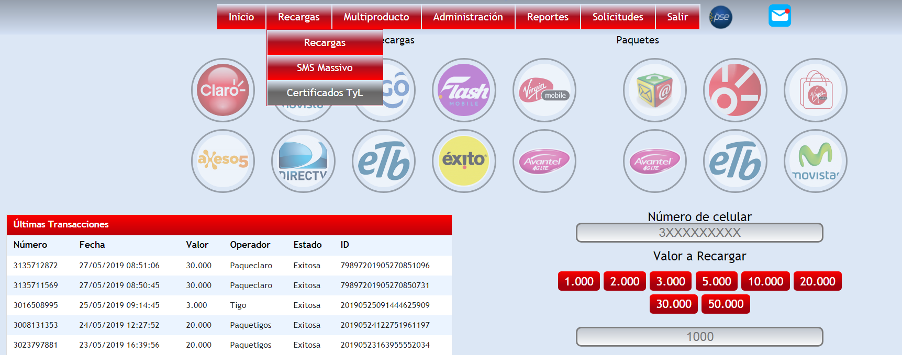This screenshot has width=902, height=355.
Task: Set recharge value to 1.000
Action: tap(579, 281)
